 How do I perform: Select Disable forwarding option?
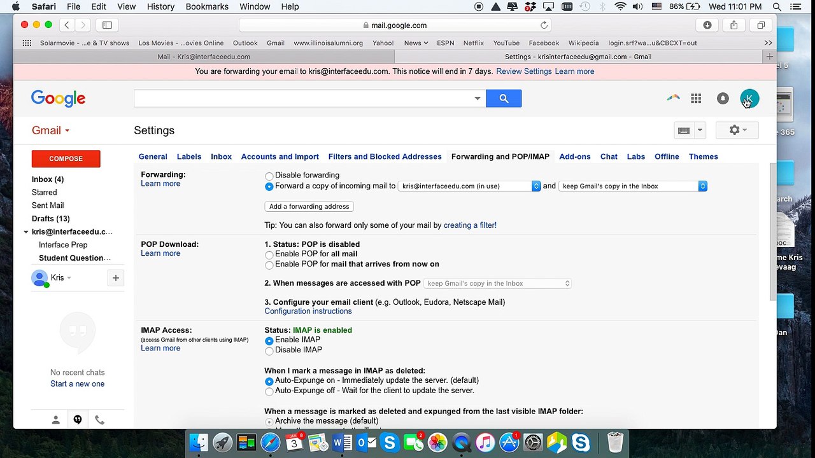[269, 176]
